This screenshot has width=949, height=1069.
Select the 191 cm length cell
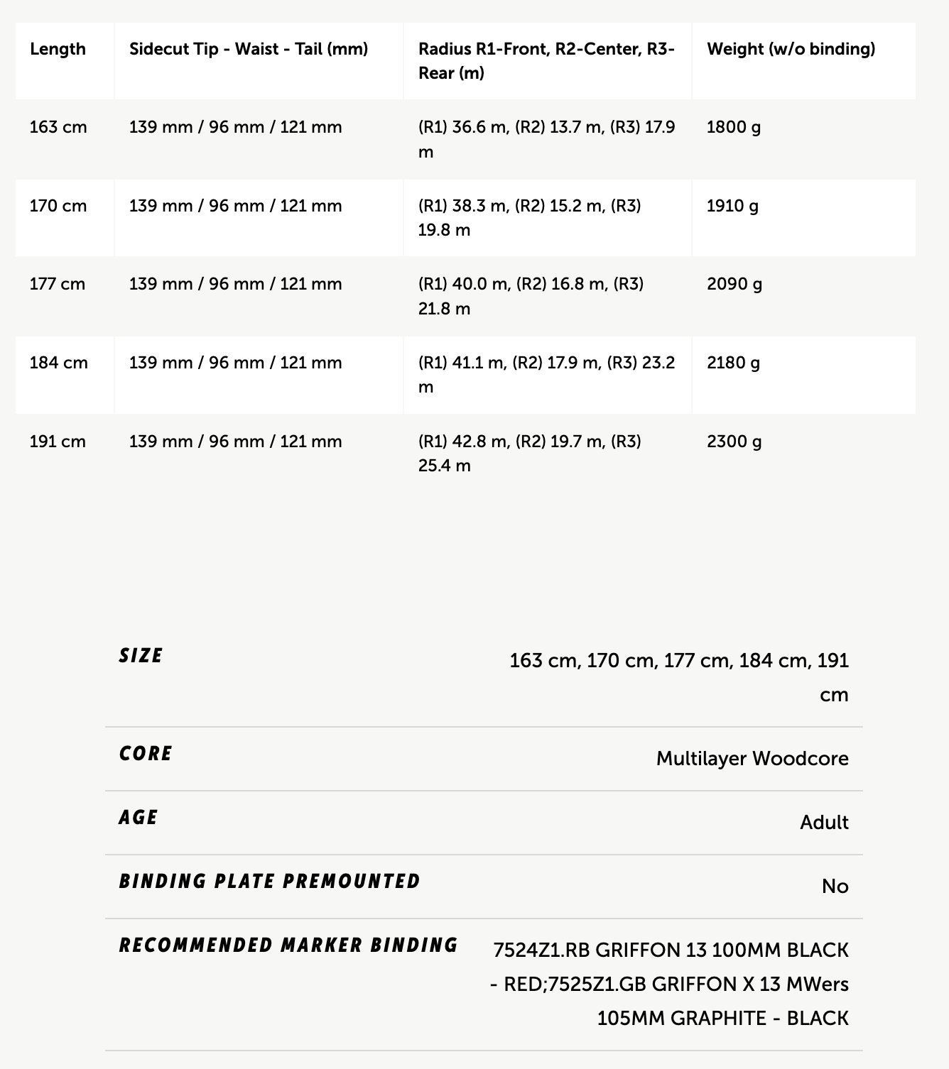pyautogui.click(x=58, y=442)
